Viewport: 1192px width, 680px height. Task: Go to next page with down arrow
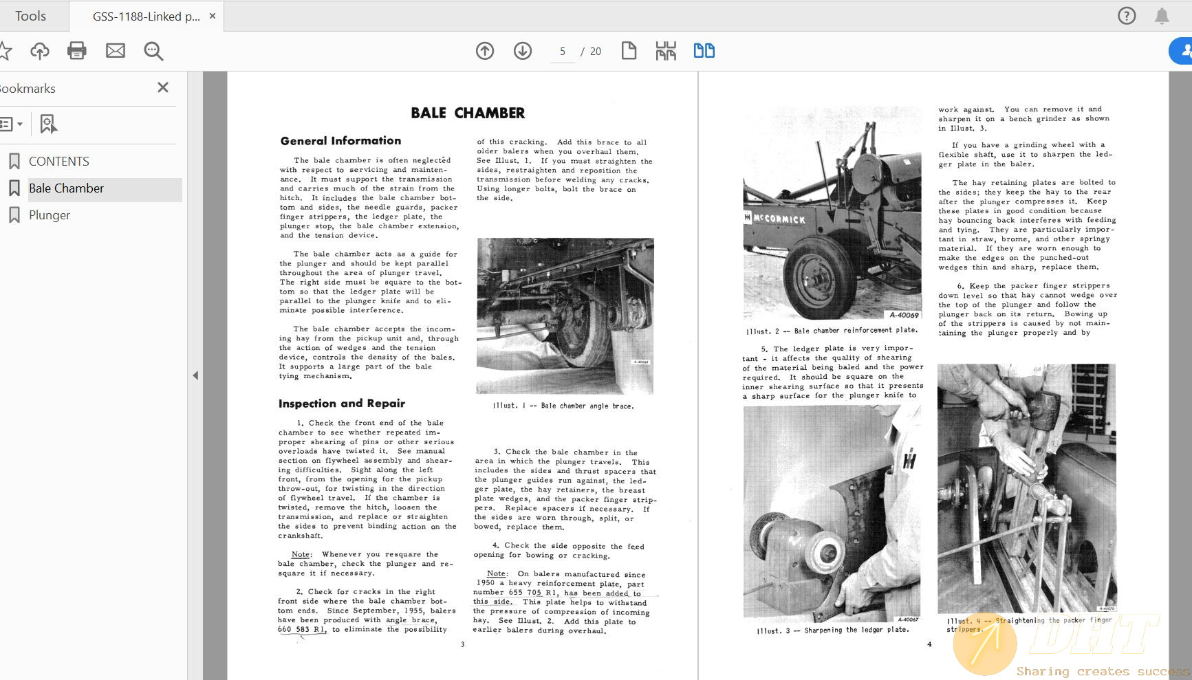tap(523, 51)
